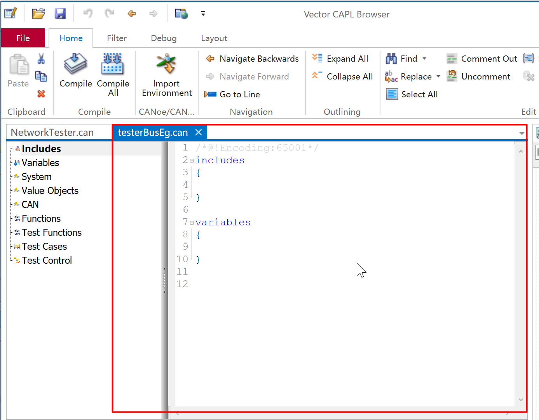
Task: Collapse the variables block fold marker
Action: 192,223
